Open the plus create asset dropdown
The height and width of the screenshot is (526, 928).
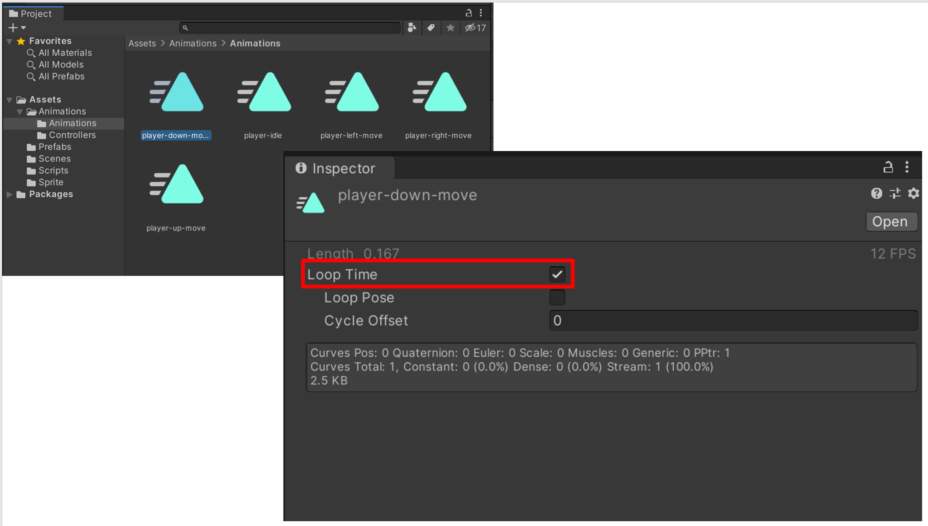pyautogui.click(x=17, y=28)
